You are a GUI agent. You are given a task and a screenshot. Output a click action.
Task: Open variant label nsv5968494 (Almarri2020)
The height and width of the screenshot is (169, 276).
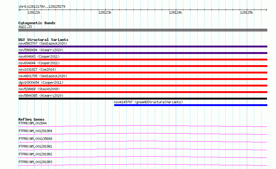pos(41,50)
